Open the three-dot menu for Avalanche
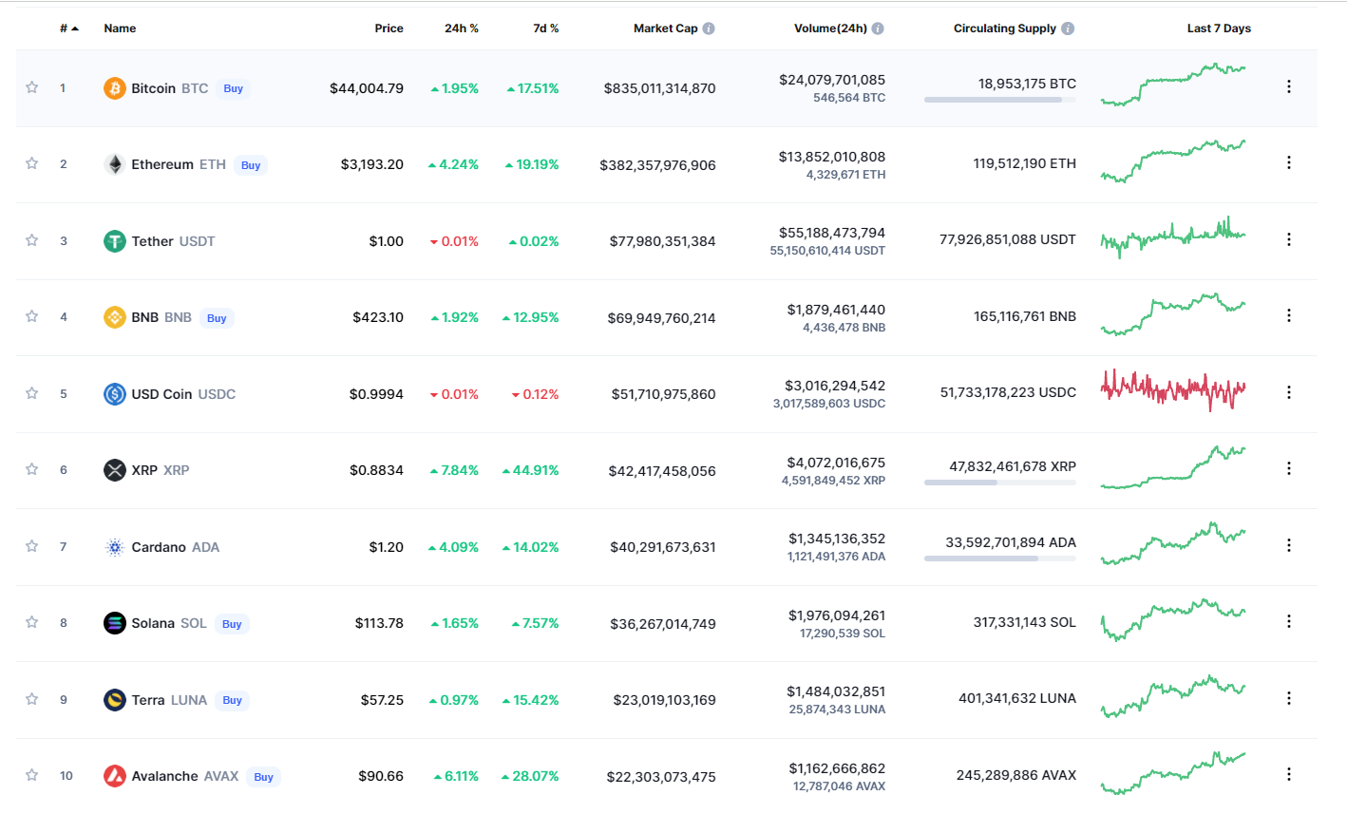This screenshot has width=1347, height=814. click(x=1289, y=774)
